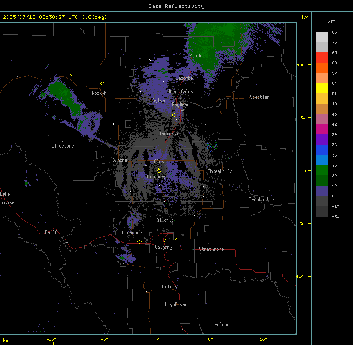Click the Airdrie city label

pos(165,220)
